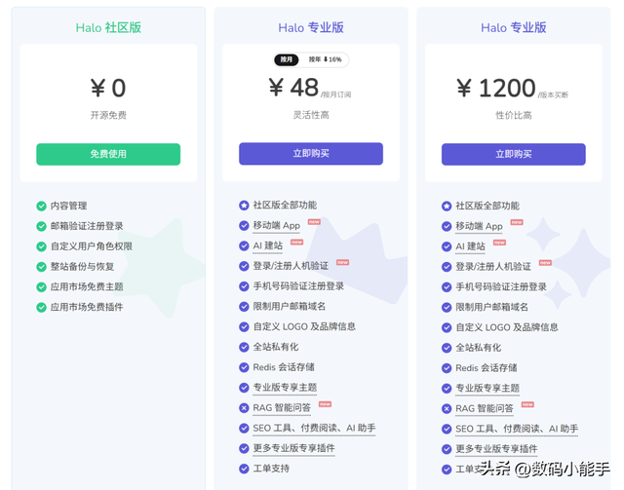Click the green check icon beside 内容管理
This screenshot has width=624, height=490.
coord(41,206)
